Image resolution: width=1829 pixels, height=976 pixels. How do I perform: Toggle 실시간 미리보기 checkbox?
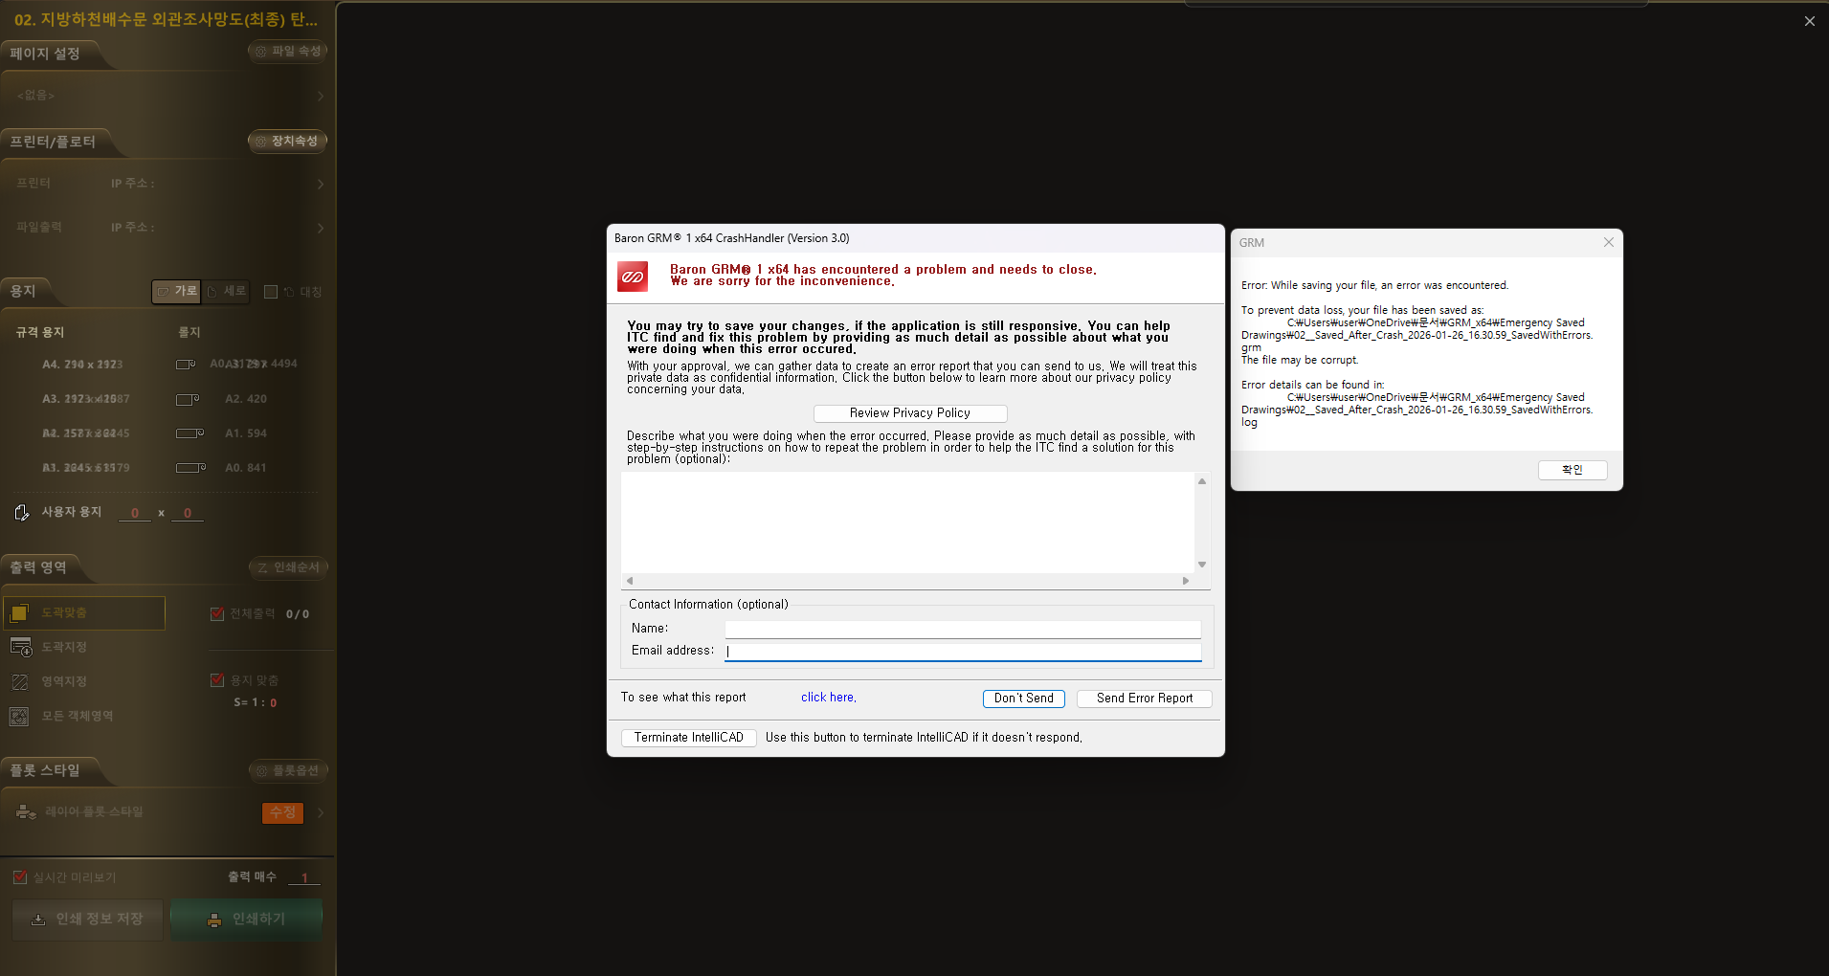coord(20,877)
